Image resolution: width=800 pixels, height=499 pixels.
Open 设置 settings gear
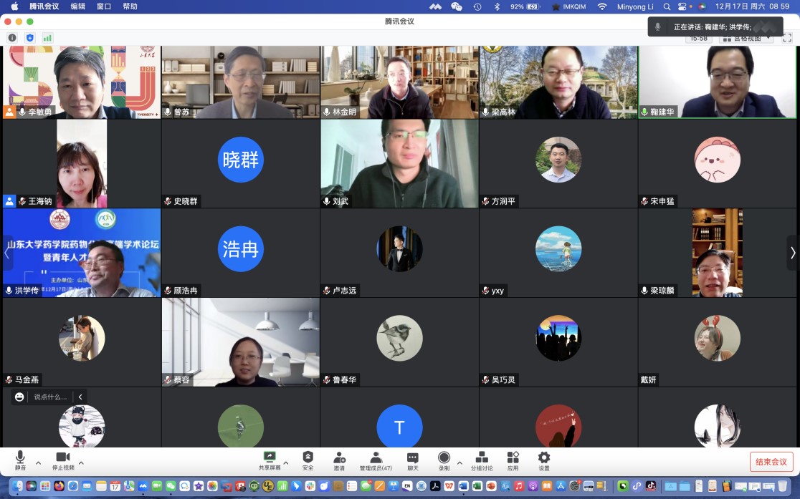click(x=544, y=460)
